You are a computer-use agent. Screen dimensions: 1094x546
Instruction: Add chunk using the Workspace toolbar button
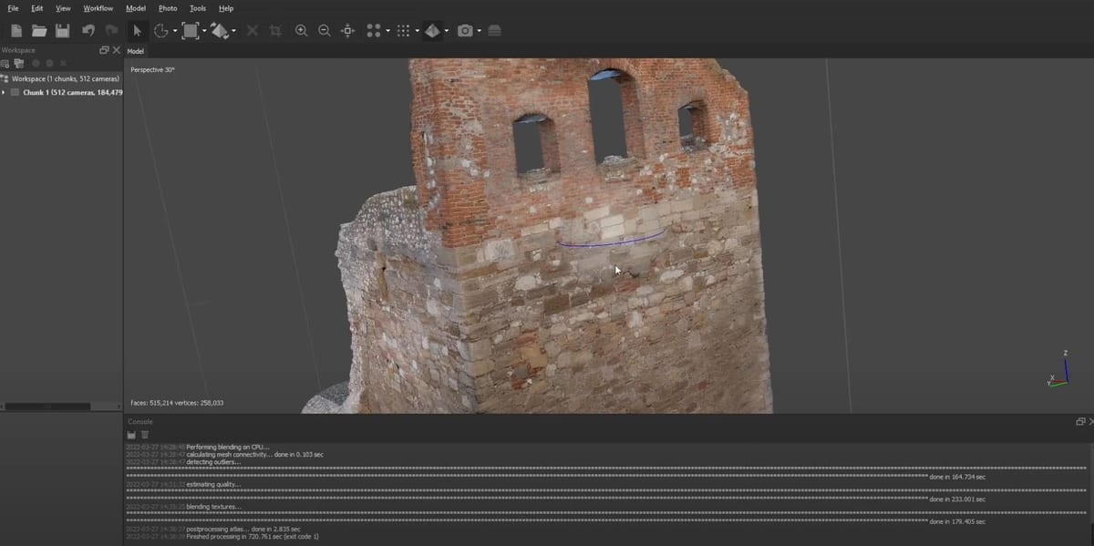pos(5,64)
